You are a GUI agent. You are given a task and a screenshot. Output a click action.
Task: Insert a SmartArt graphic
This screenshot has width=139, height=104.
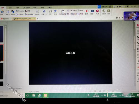[x=20, y=11]
